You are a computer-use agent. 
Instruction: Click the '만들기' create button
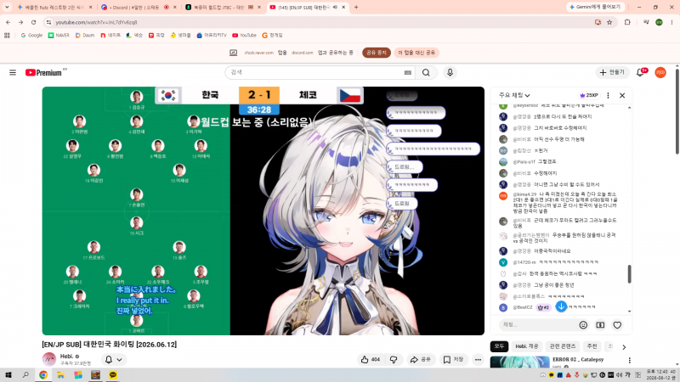coord(612,73)
